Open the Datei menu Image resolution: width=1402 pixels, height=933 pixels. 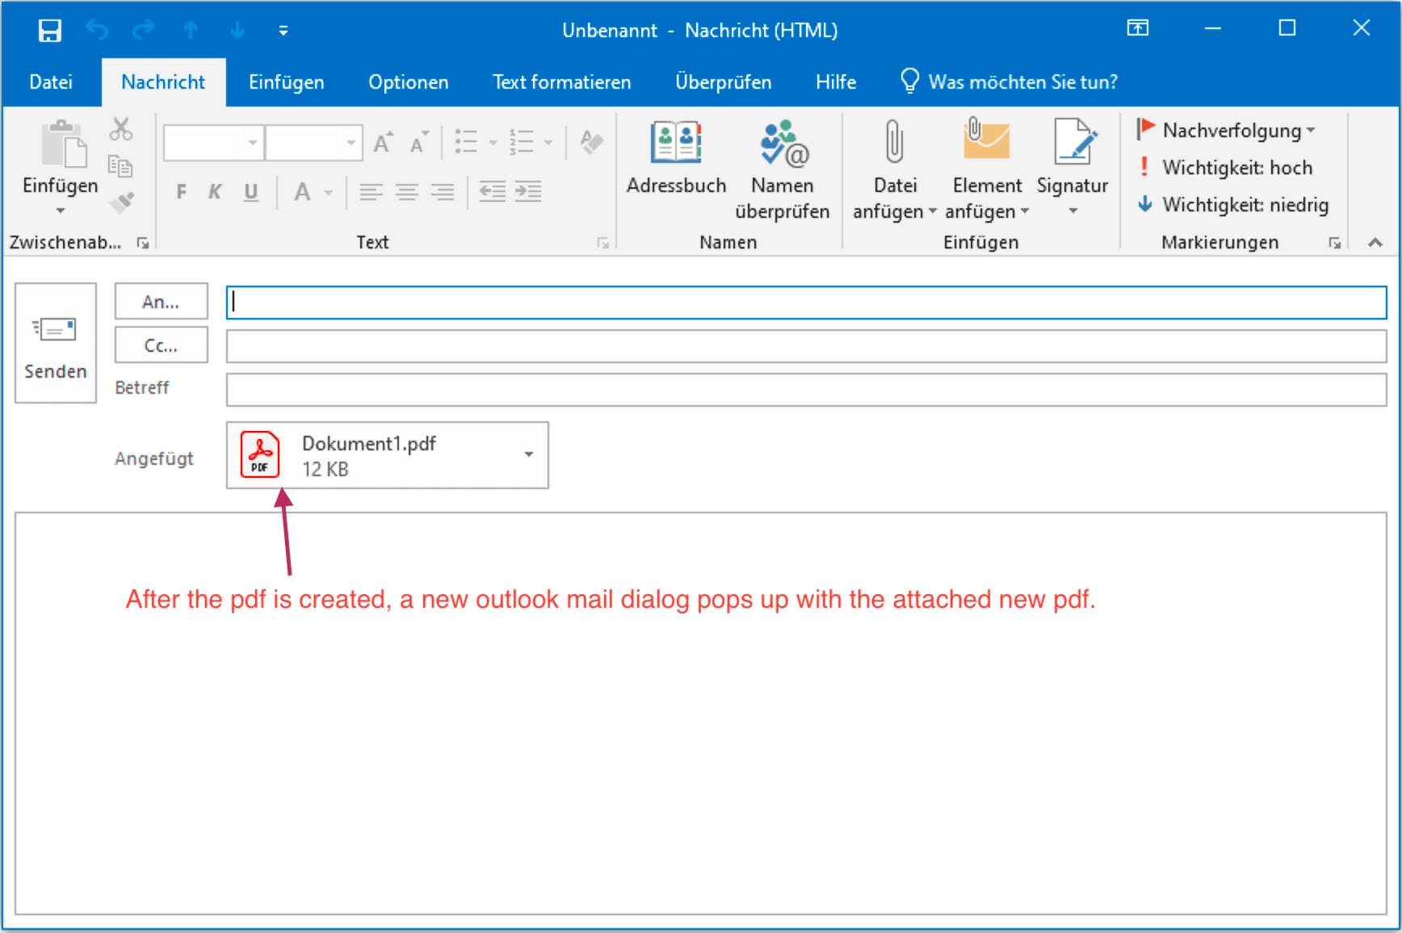pyautogui.click(x=51, y=82)
